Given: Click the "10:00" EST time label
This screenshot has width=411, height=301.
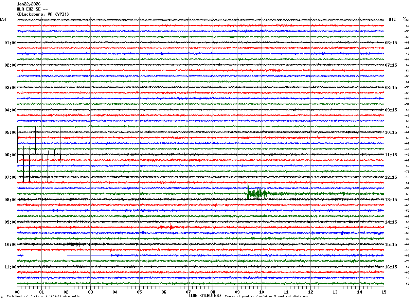Looking at the screenshot, I should tap(10, 245).
